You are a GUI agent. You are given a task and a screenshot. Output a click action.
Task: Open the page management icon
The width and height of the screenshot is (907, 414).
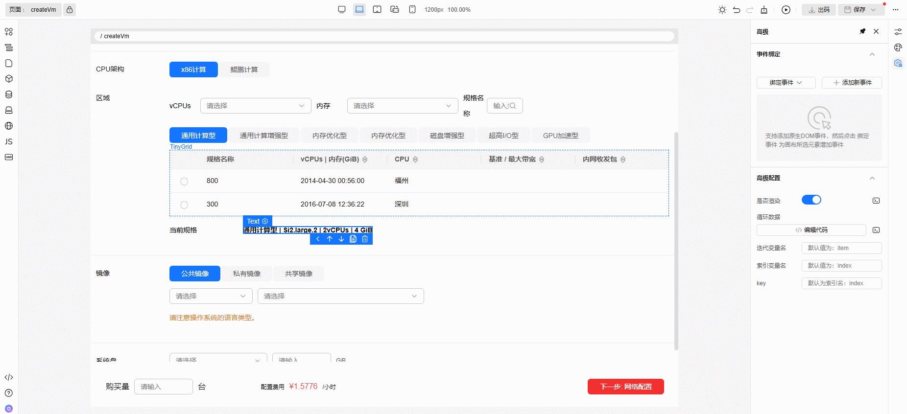pyautogui.click(x=9, y=63)
